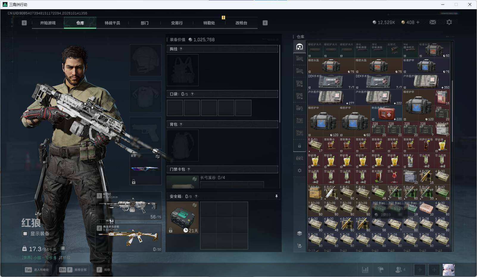Click the warehouse inventory vertical scrollbar
Screen dimensions: 477x277
[x=452, y=146]
